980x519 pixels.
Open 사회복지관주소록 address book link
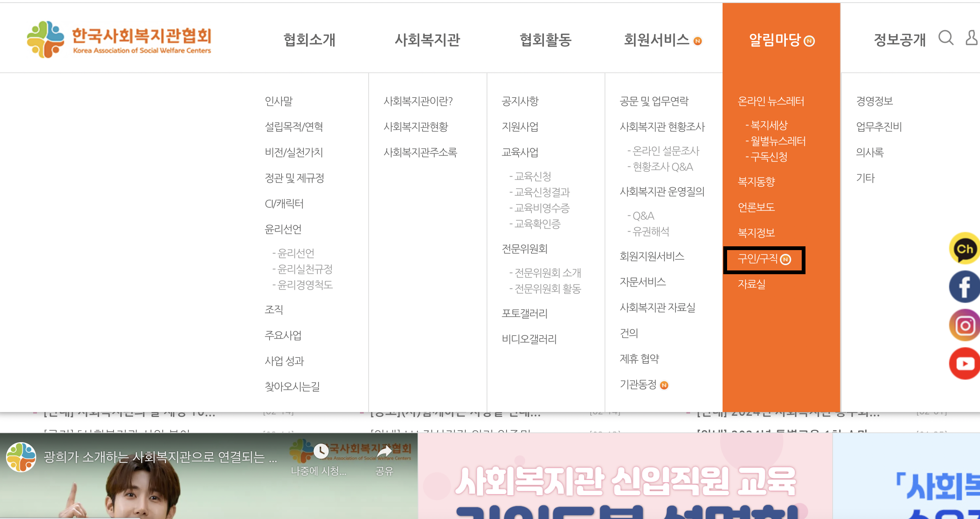420,153
